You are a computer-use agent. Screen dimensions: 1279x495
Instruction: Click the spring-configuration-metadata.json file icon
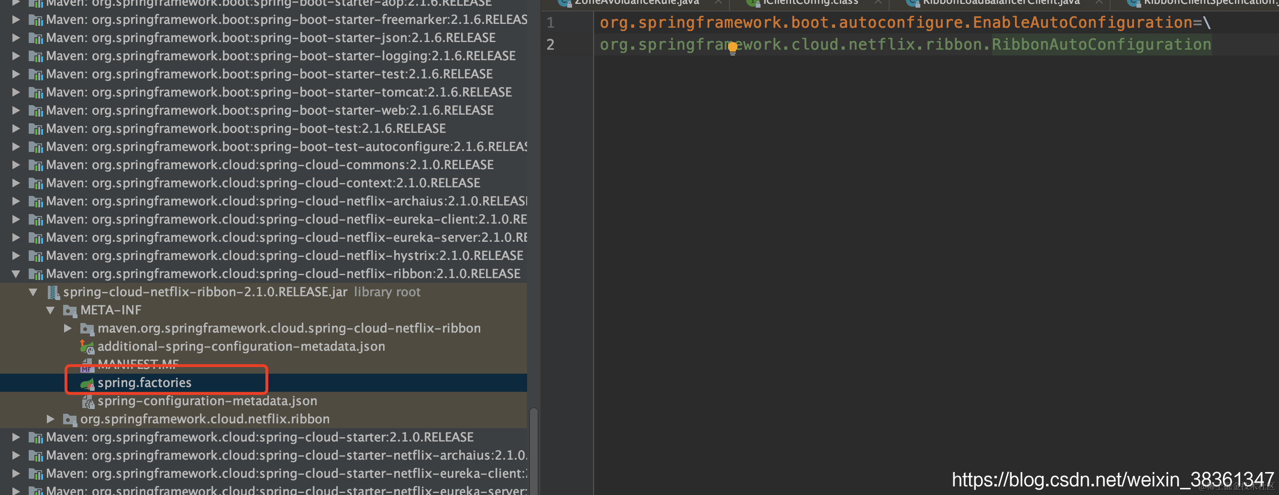click(88, 401)
